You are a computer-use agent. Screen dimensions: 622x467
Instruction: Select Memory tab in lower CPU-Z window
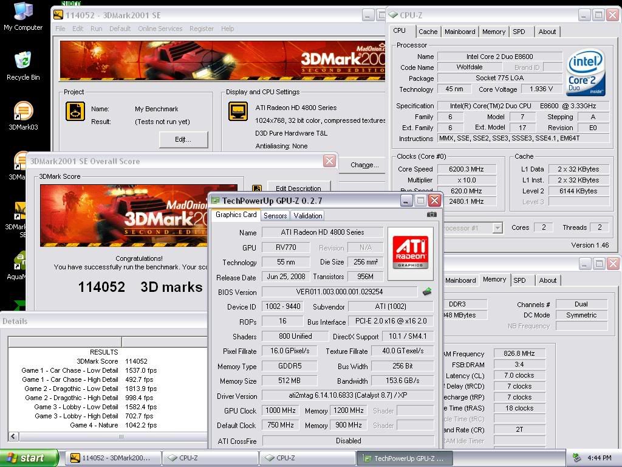(494, 279)
